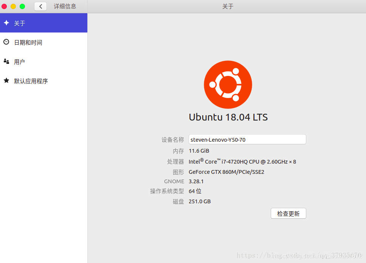Viewport: 366px width, 263px height.
Task: Open the 日期和时间 panel
Action: 43,42
